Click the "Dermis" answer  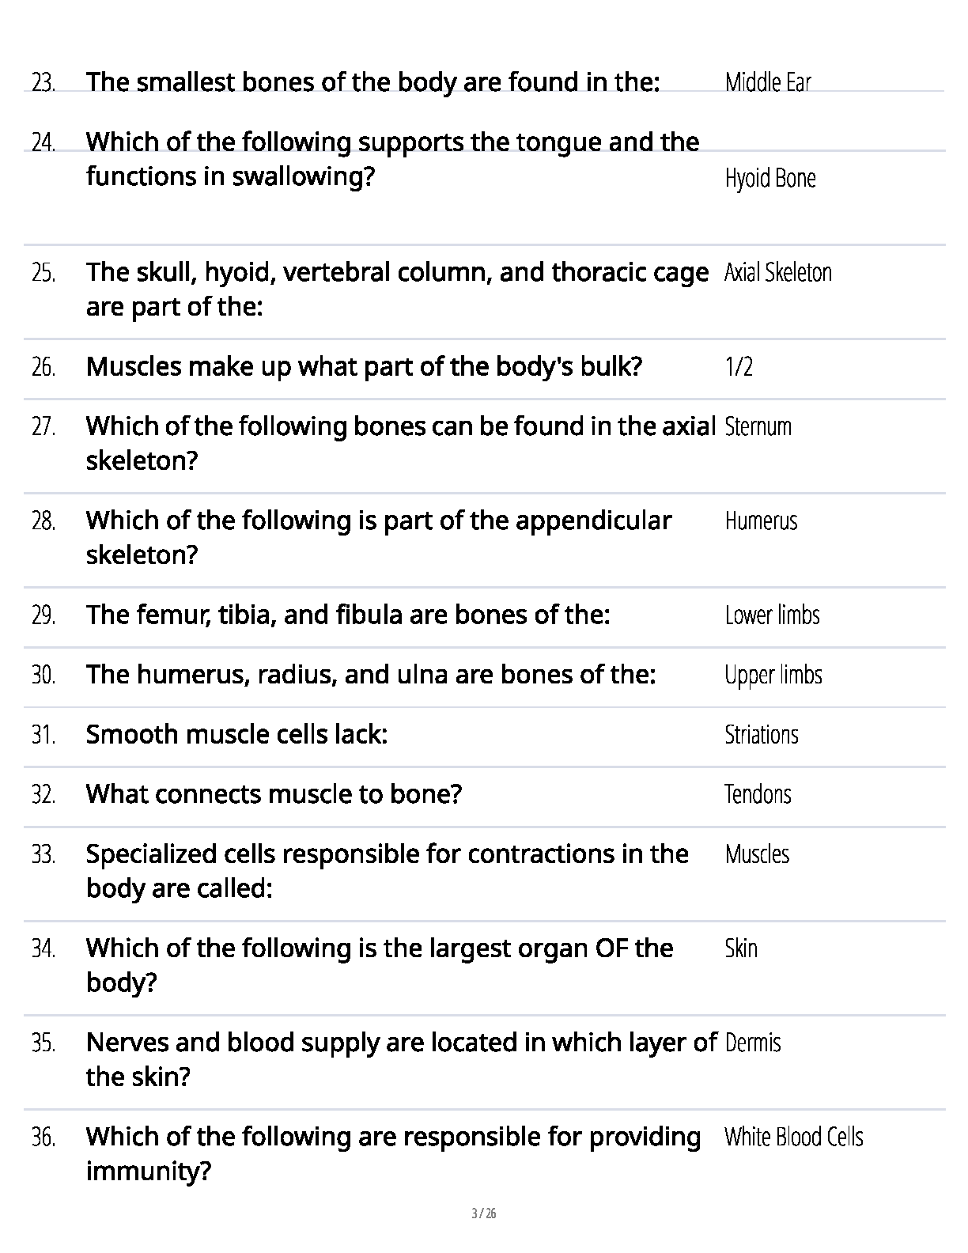[752, 1043]
